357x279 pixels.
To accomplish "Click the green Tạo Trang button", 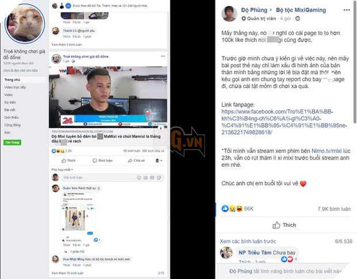I will [12, 142].
